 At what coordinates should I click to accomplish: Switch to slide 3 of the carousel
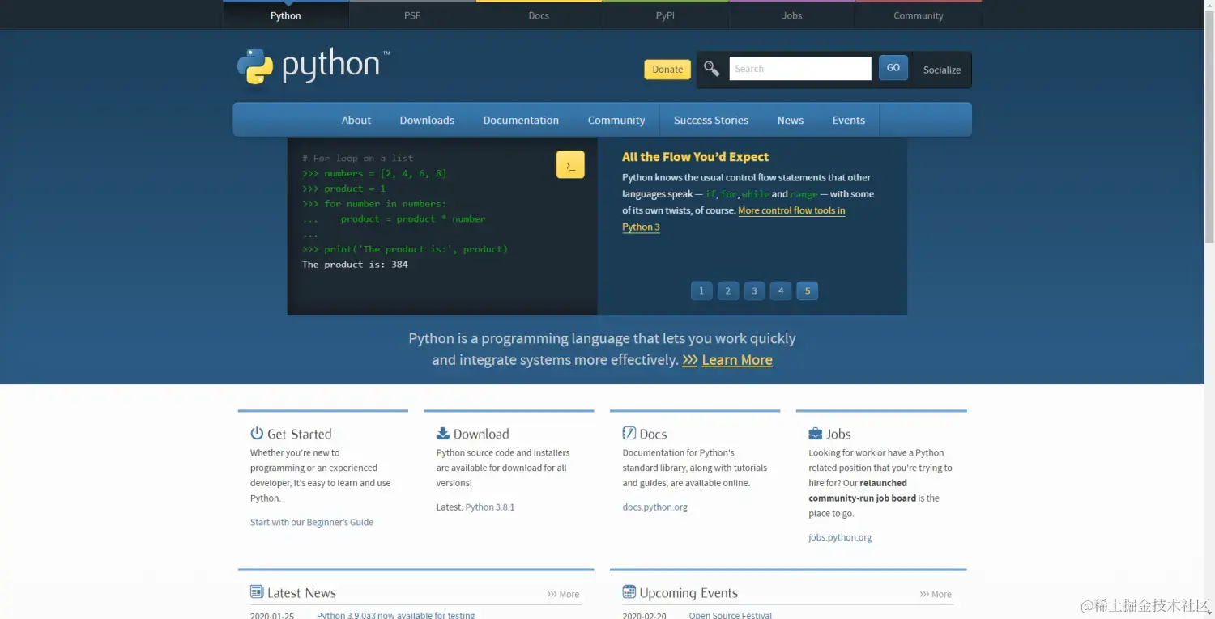pos(754,290)
